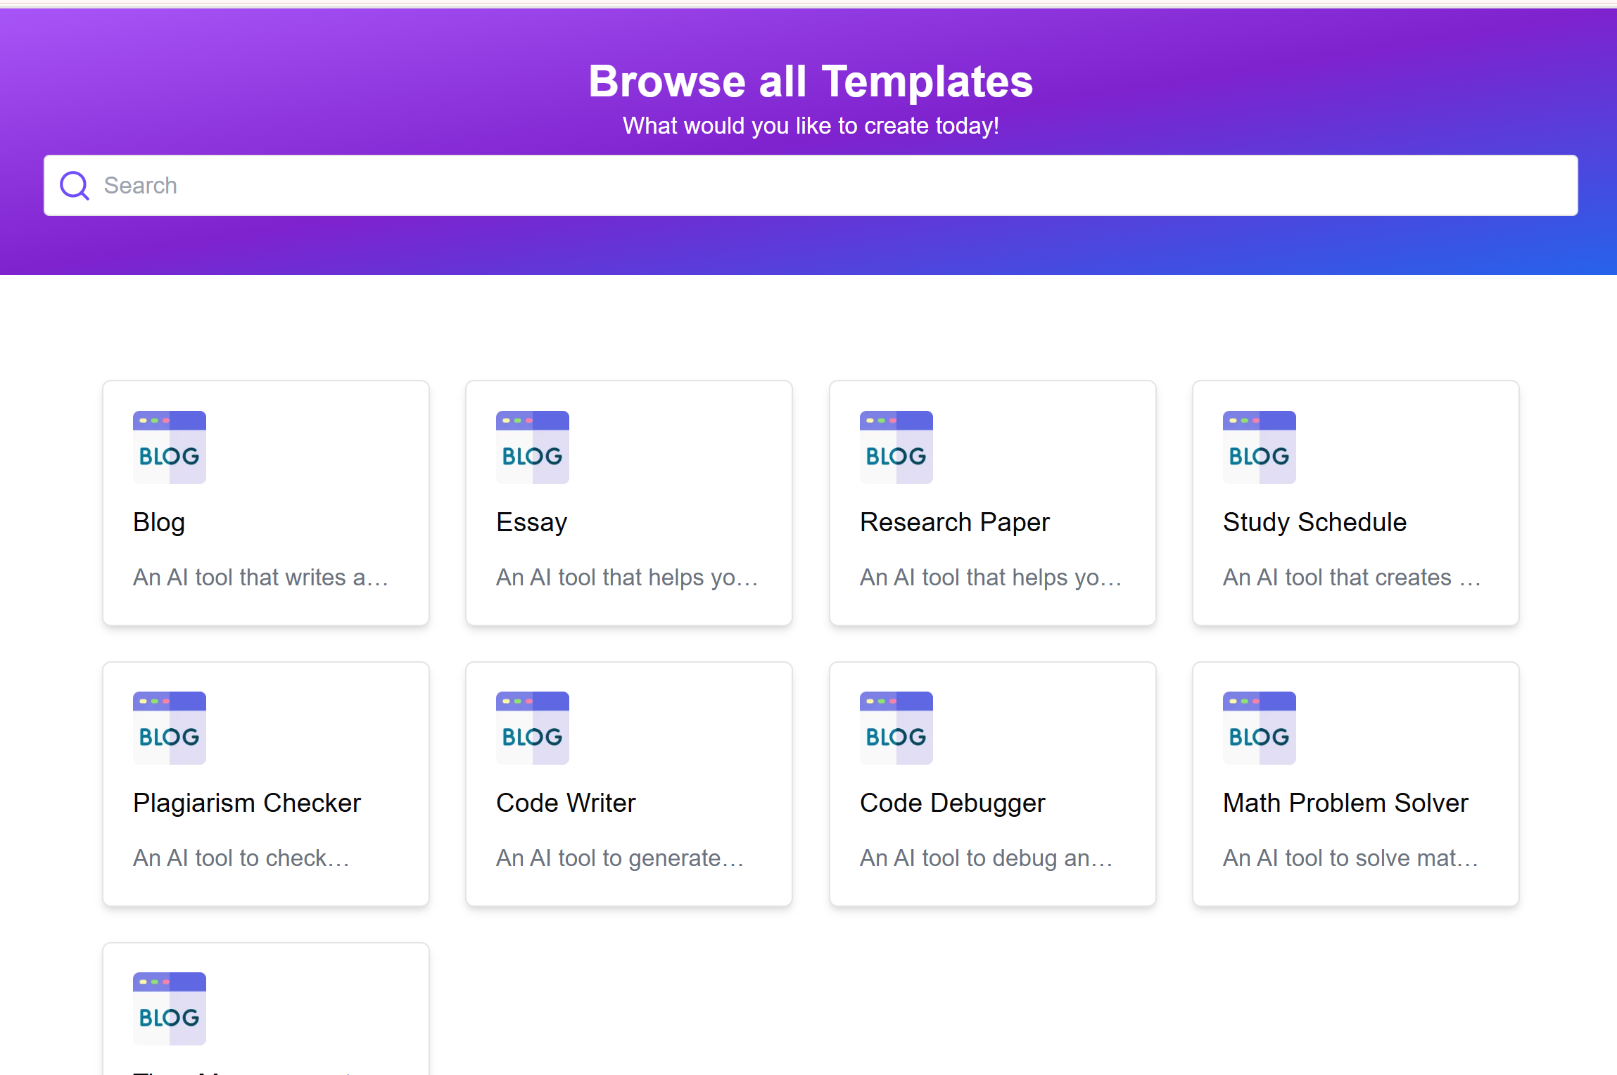The height and width of the screenshot is (1075, 1617).
Task: Click the Code Debugger card's icon
Action: pyautogui.click(x=896, y=728)
